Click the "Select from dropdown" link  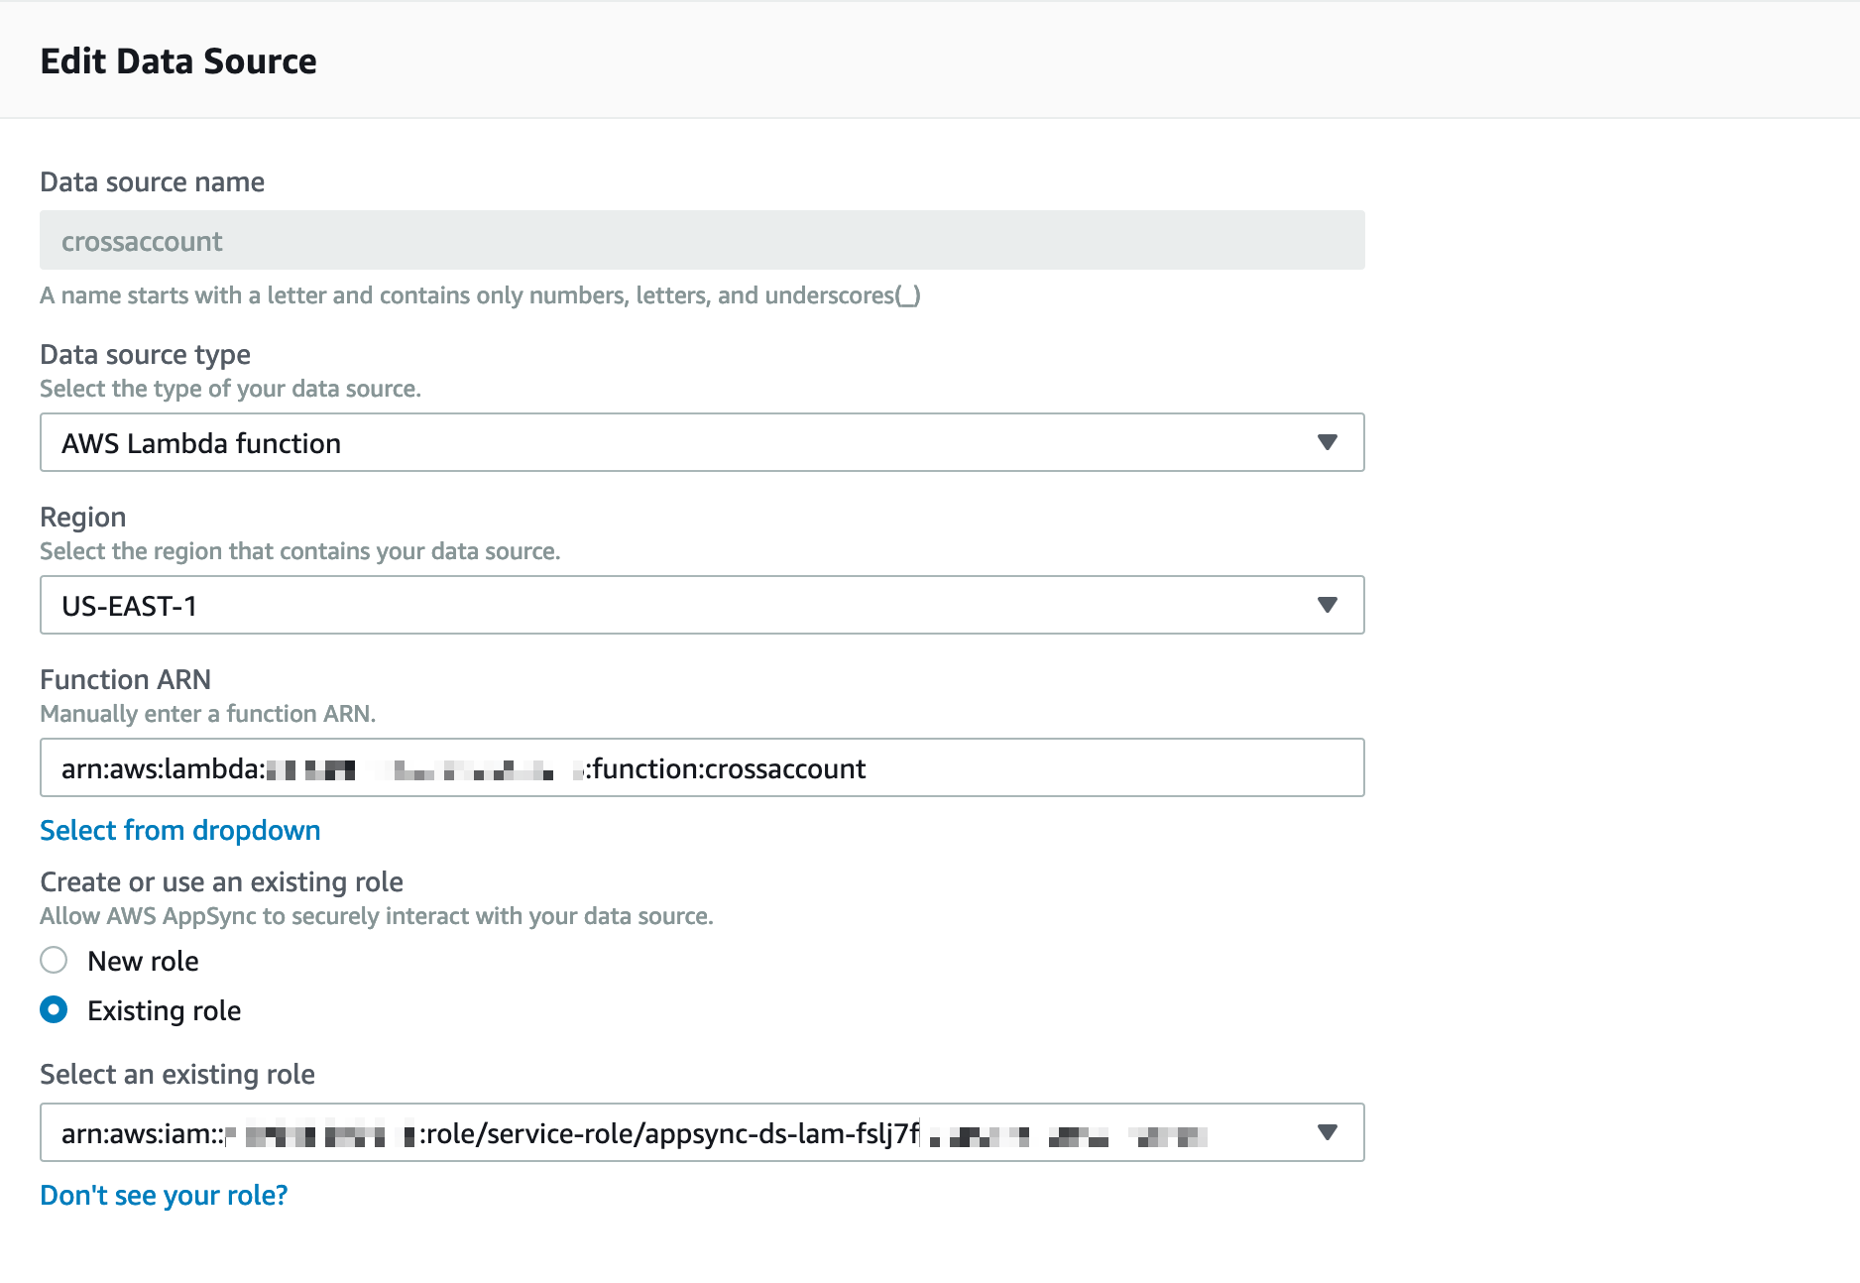[x=179, y=830]
